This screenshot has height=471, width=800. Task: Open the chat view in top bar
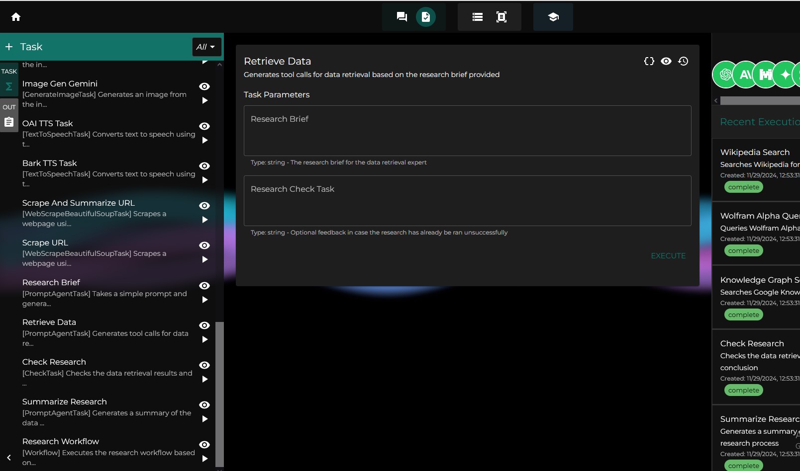click(x=402, y=17)
